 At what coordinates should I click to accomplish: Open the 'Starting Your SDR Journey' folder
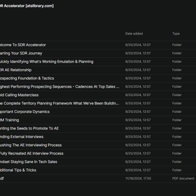coord(98,53)
